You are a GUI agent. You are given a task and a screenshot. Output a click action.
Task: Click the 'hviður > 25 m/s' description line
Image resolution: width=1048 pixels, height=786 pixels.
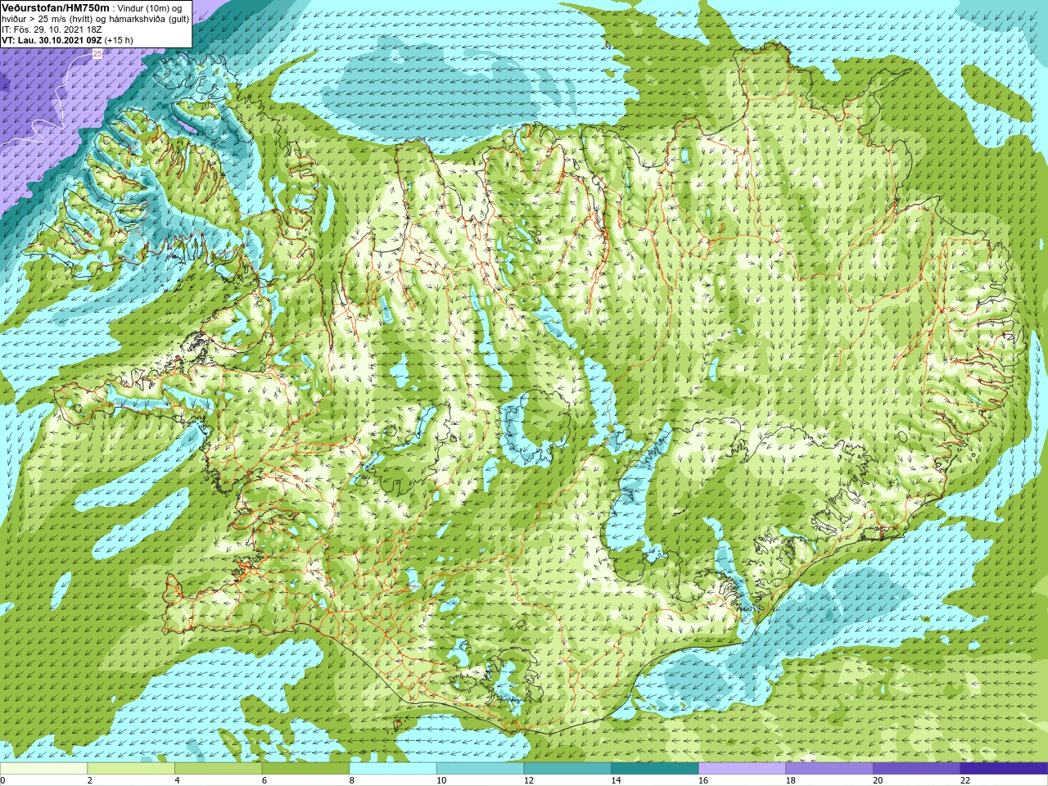(96, 19)
